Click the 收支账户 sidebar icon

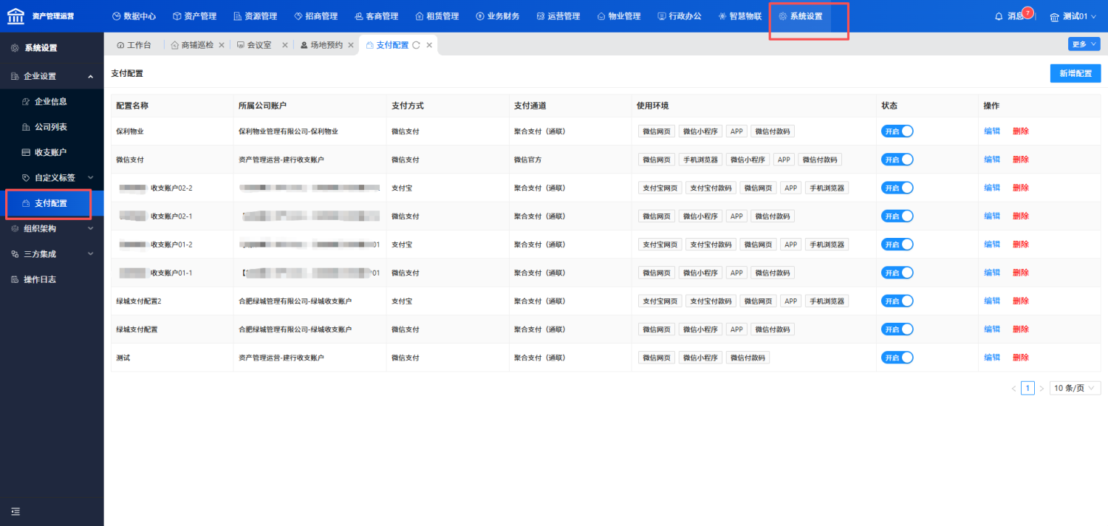pyautogui.click(x=27, y=152)
